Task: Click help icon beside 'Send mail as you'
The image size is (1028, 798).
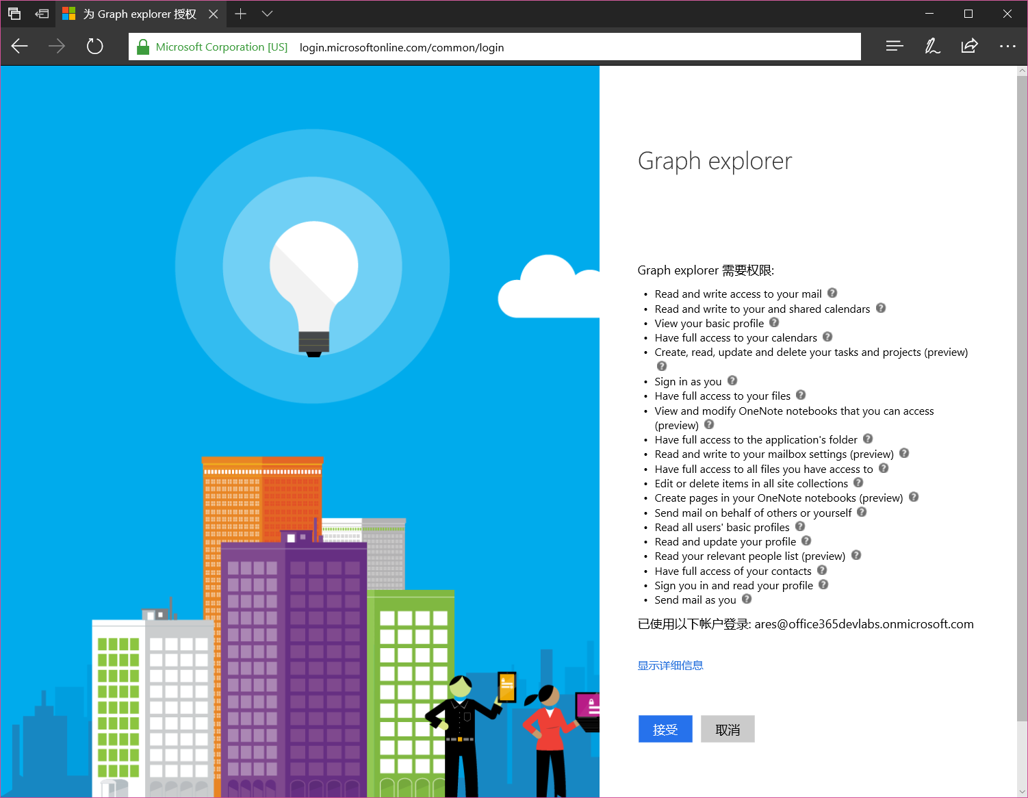Action: click(x=747, y=600)
